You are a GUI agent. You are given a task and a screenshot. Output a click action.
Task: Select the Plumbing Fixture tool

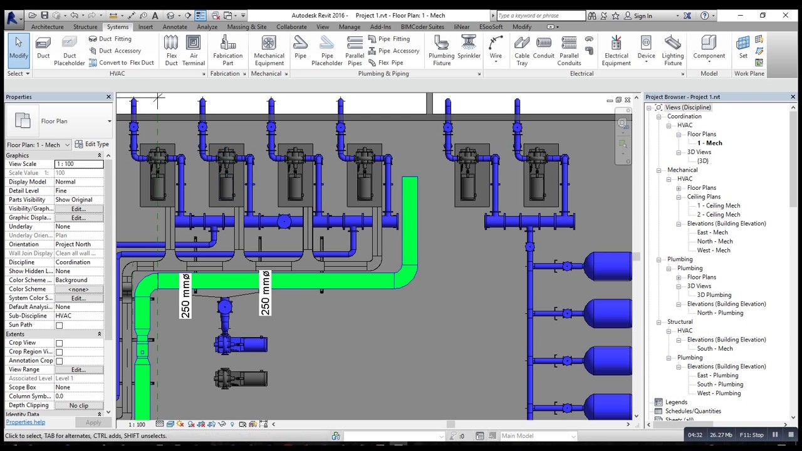pyautogui.click(x=442, y=50)
